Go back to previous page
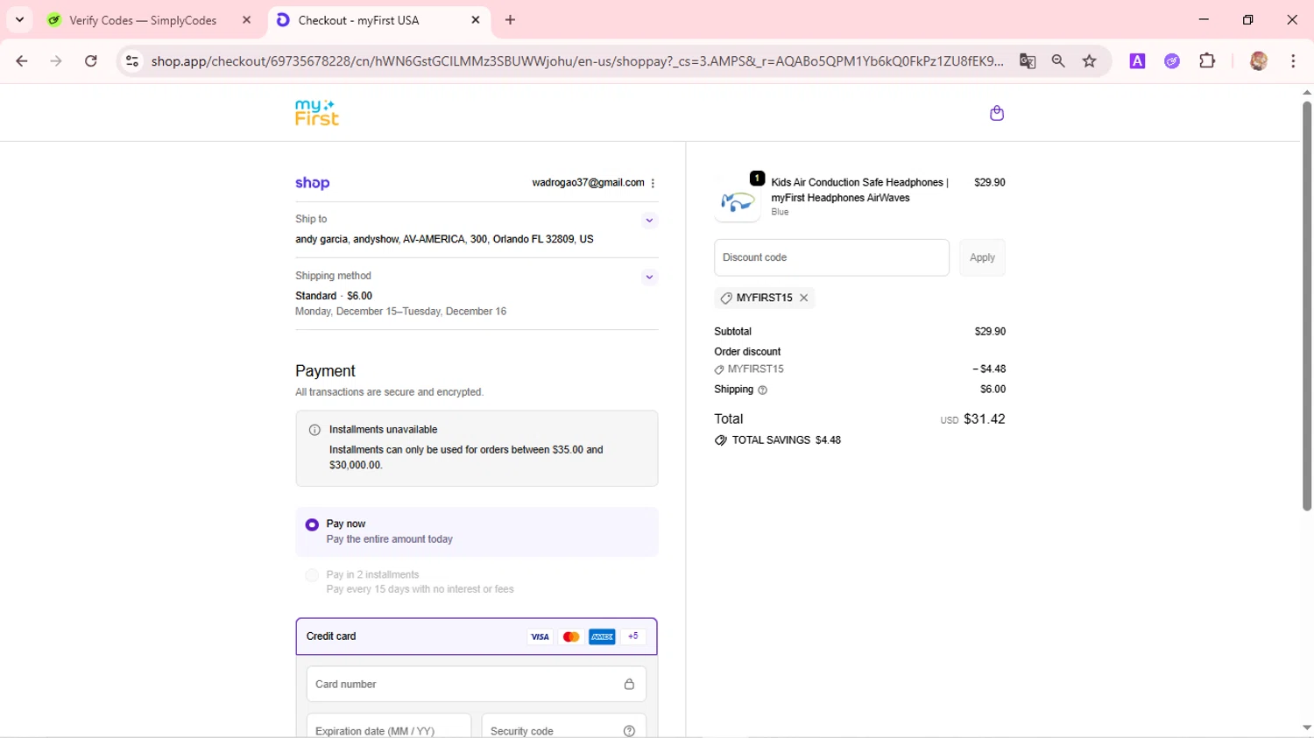1314x738 pixels. pyautogui.click(x=22, y=61)
